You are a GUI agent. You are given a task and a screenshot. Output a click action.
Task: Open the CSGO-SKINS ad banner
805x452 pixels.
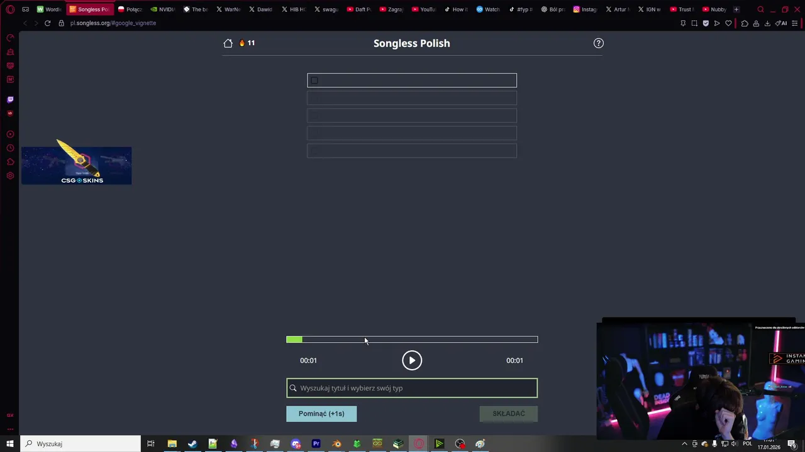(x=77, y=166)
